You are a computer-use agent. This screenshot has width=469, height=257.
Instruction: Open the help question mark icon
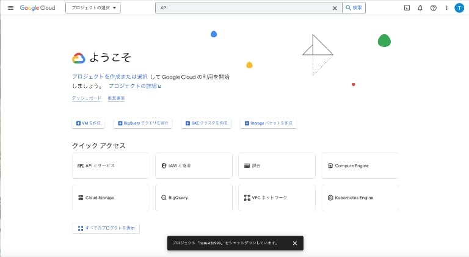tap(433, 8)
